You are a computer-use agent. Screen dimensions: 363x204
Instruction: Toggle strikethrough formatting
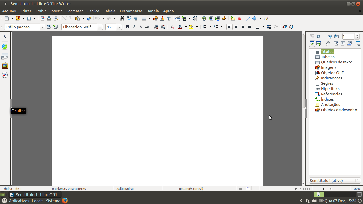[x=147, y=27]
